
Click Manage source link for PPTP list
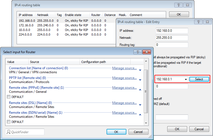(124, 78)
